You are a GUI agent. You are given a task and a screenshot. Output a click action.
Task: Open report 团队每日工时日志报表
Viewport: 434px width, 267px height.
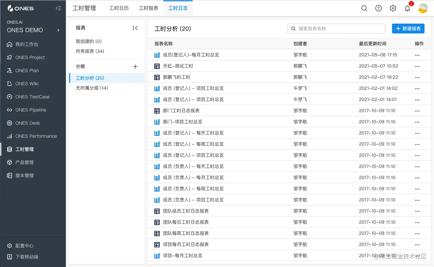[x=186, y=222]
